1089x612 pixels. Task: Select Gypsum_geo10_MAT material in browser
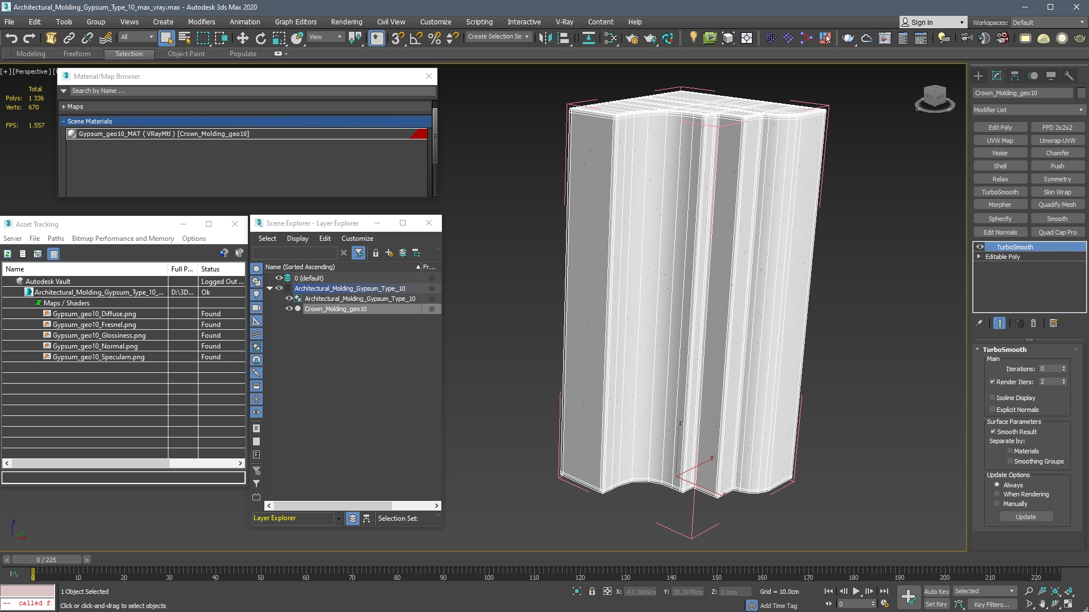click(x=247, y=134)
